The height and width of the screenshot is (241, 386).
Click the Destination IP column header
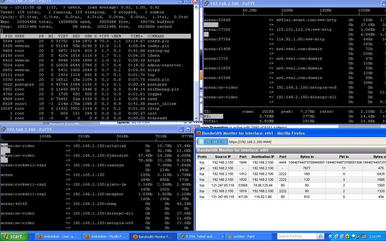262,157
